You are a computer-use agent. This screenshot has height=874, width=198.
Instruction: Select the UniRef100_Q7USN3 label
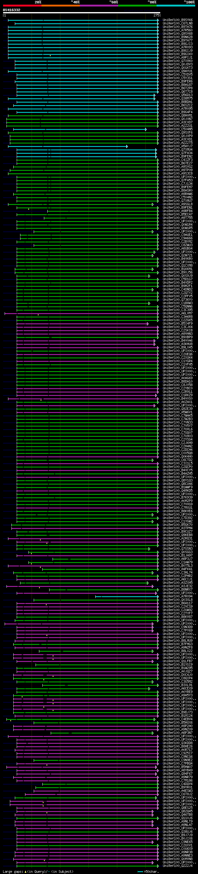177,549
